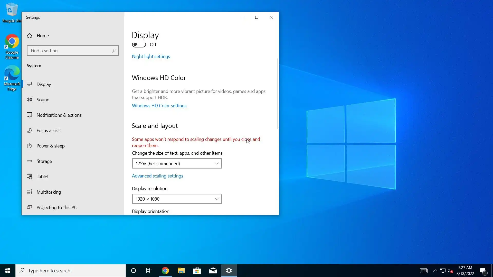Click the Home icon in Settings sidebar

30,36
